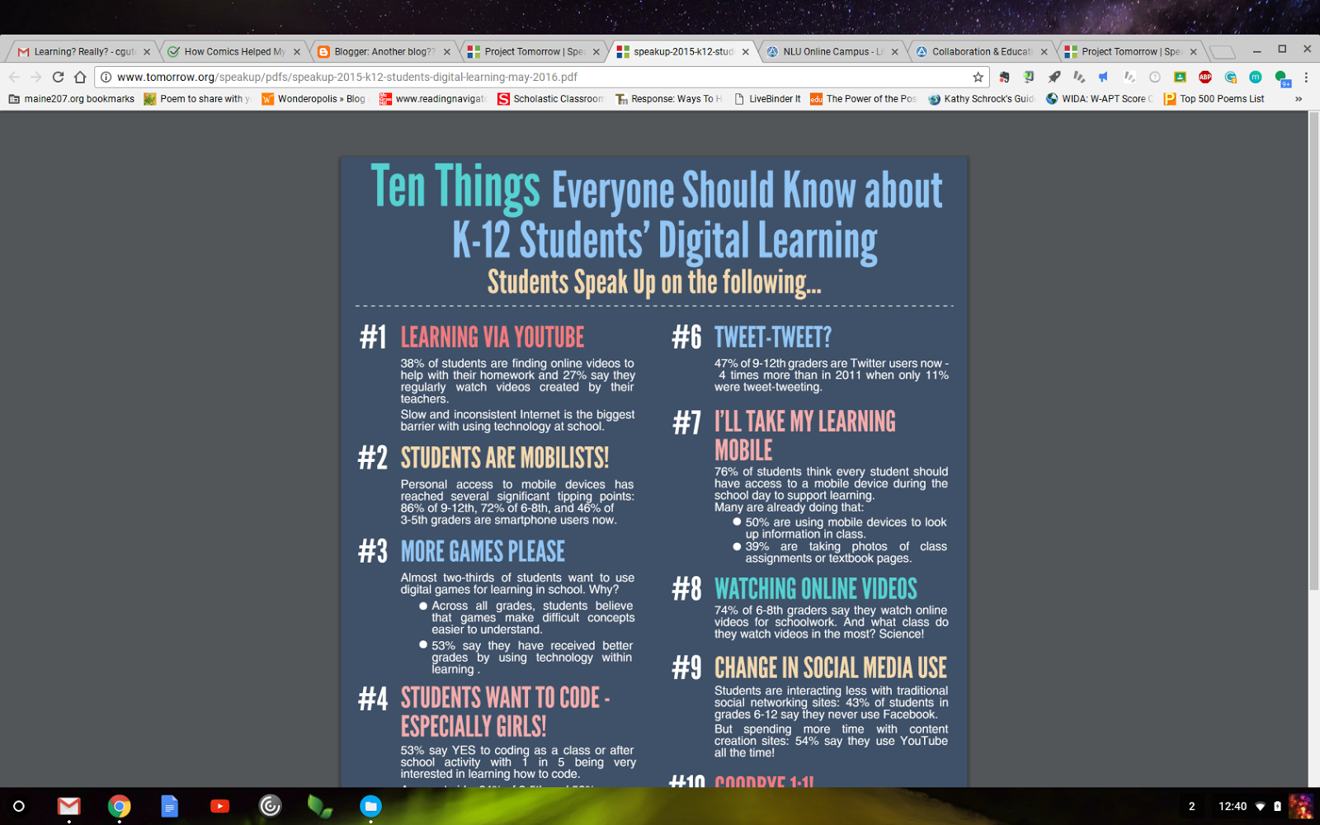Click the 'LEARNING VIA YOUTUBE' heading

493,337
